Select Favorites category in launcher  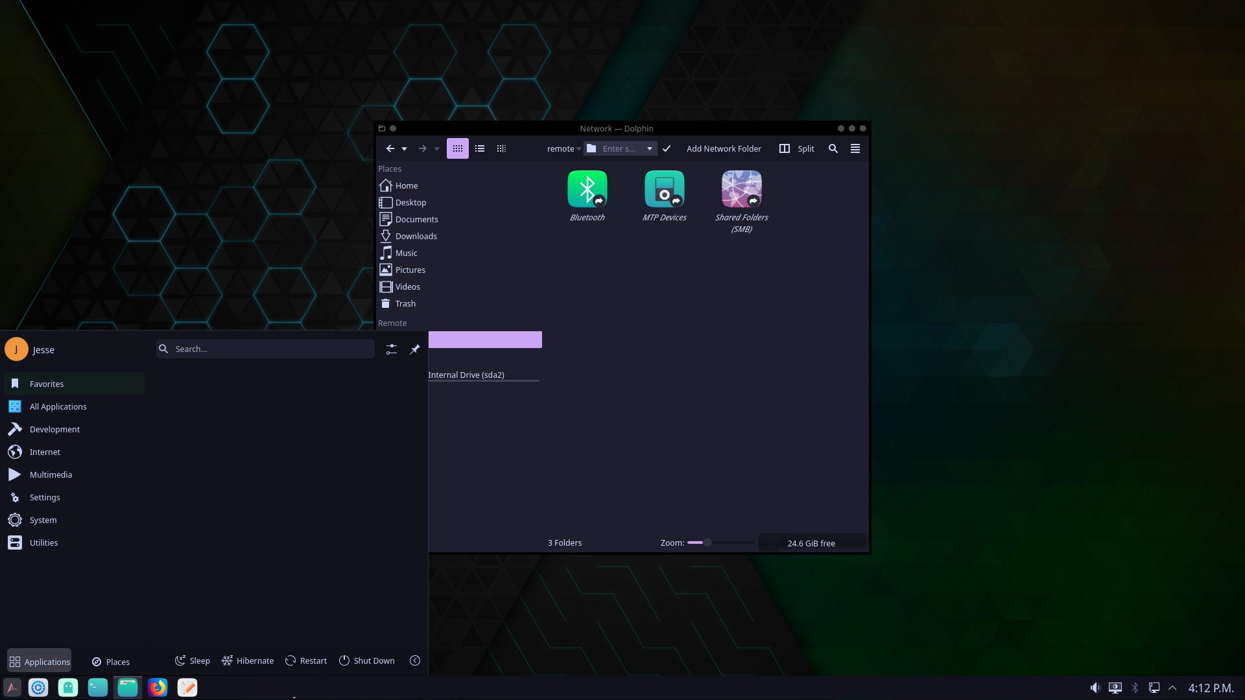[75, 384]
